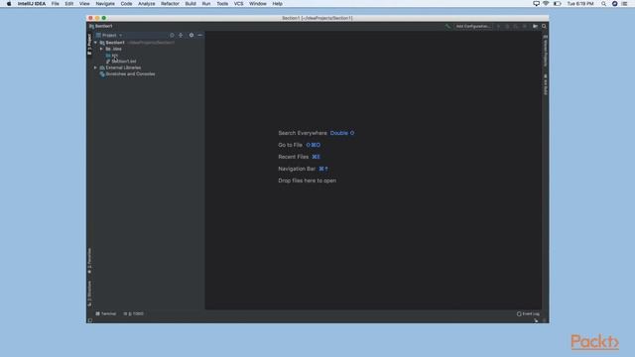The height and width of the screenshot is (357, 635).
Task: Open the Navigate menu
Action: coord(105,4)
